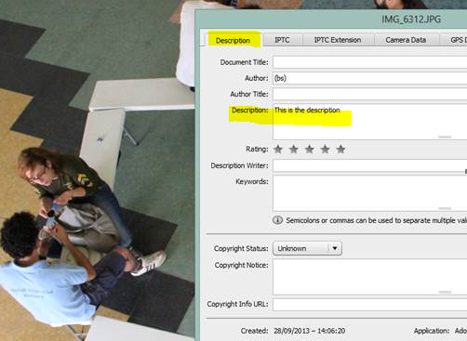
Task: Click the info icon beside the separator hint
Action: (277, 220)
